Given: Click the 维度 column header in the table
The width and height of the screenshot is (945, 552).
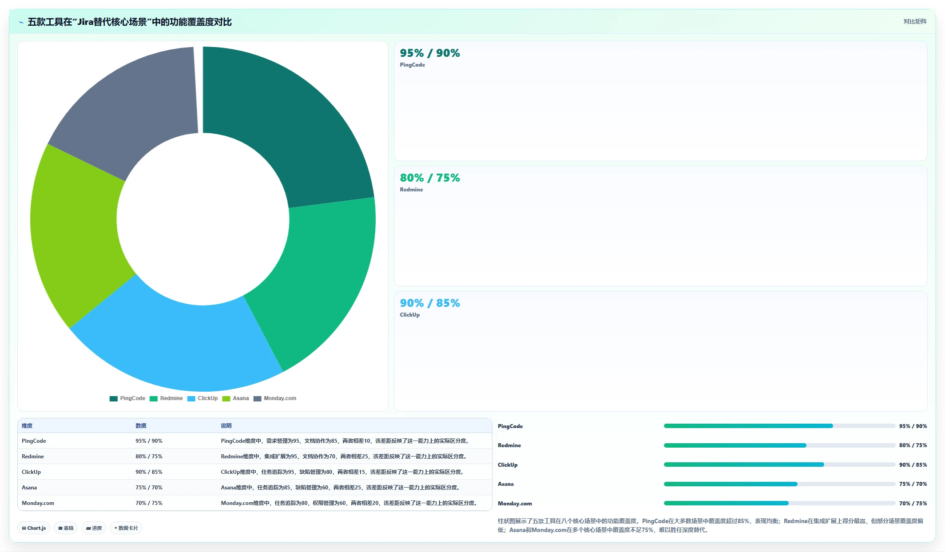Looking at the screenshot, I should click(x=27, y=425).
